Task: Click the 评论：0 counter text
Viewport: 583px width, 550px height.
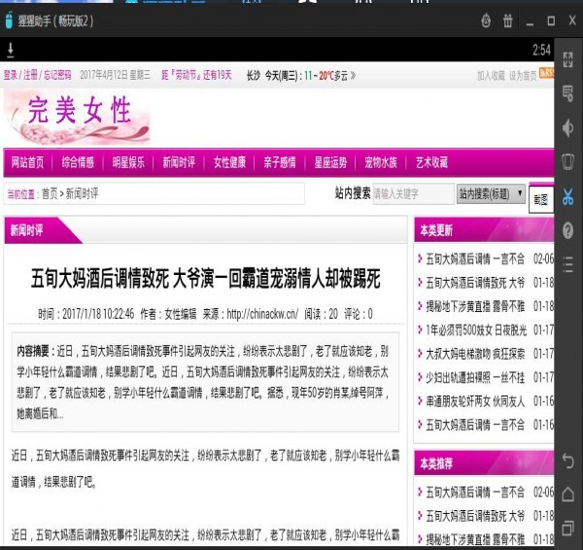Action: pos(358,314)
